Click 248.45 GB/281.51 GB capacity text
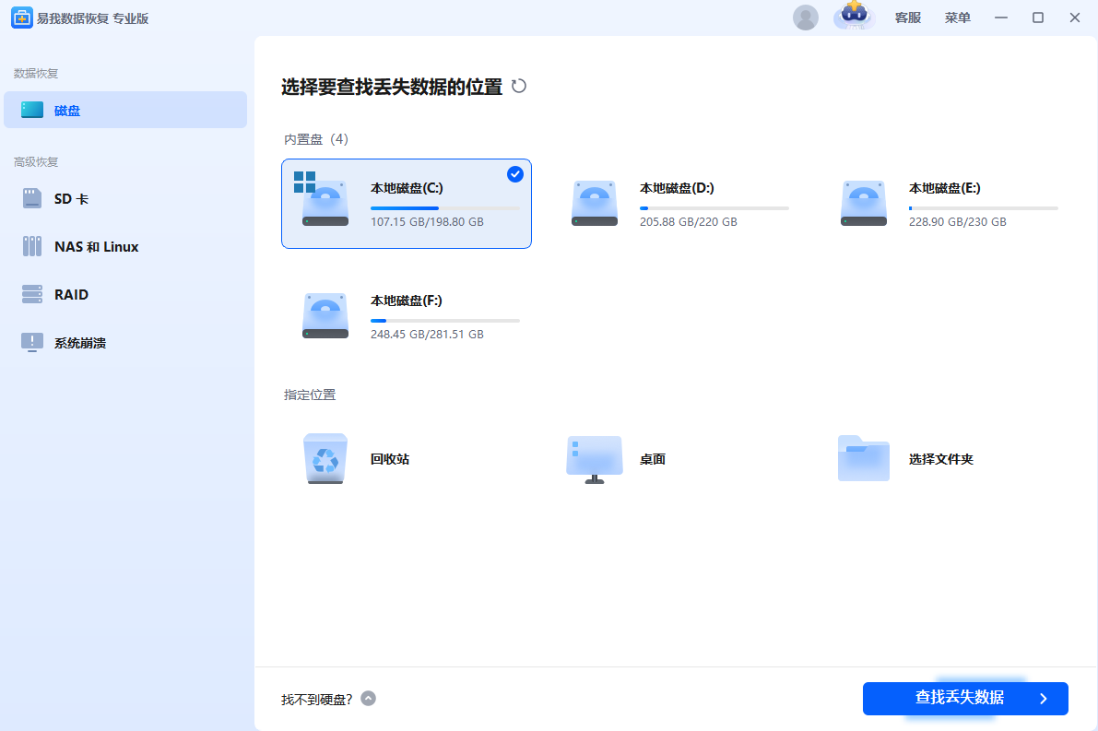This screenshot has height=731, width=1098. click(427, 334)
